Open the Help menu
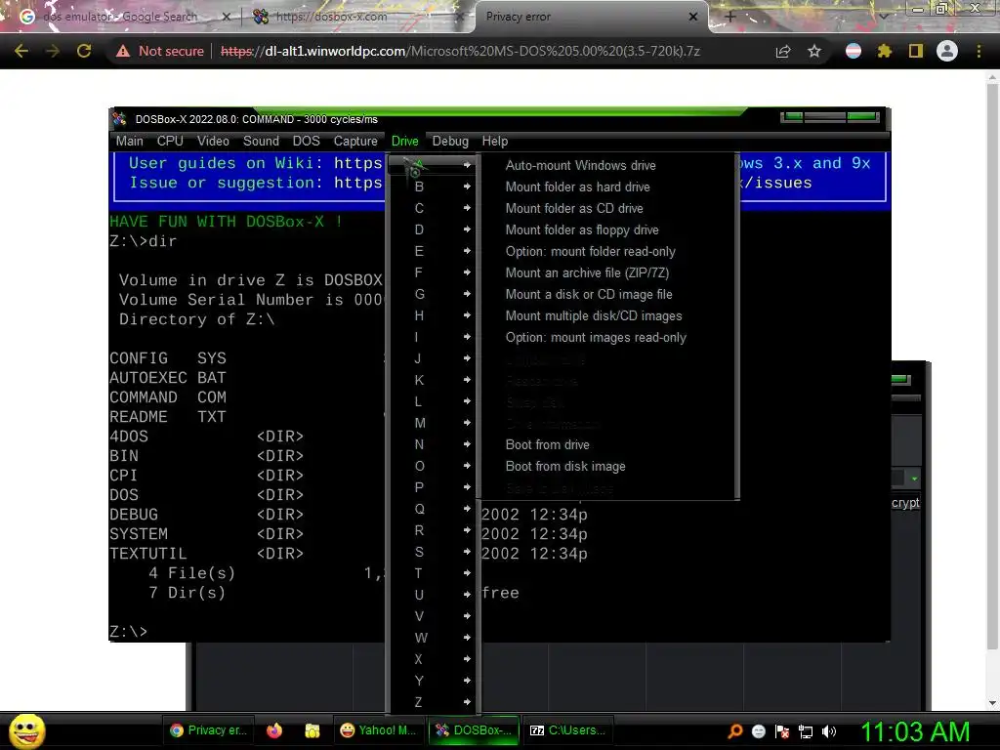Image resolution: width=1000 pixels, height=750 pixels. [495, 141]
